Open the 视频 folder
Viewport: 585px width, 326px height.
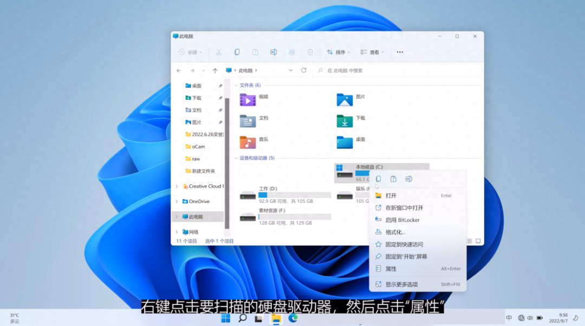point(248,99)
